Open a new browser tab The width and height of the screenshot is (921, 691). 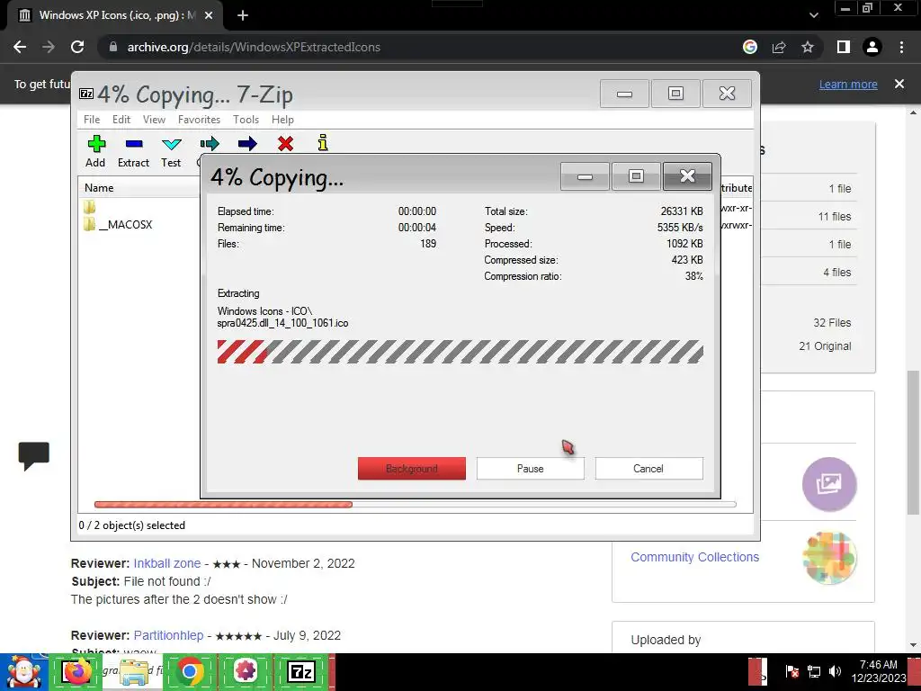tap(243, 15)
